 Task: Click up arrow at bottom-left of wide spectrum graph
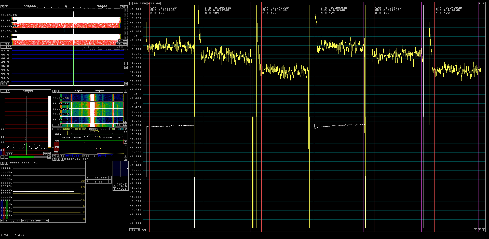[x=2, y=83]
